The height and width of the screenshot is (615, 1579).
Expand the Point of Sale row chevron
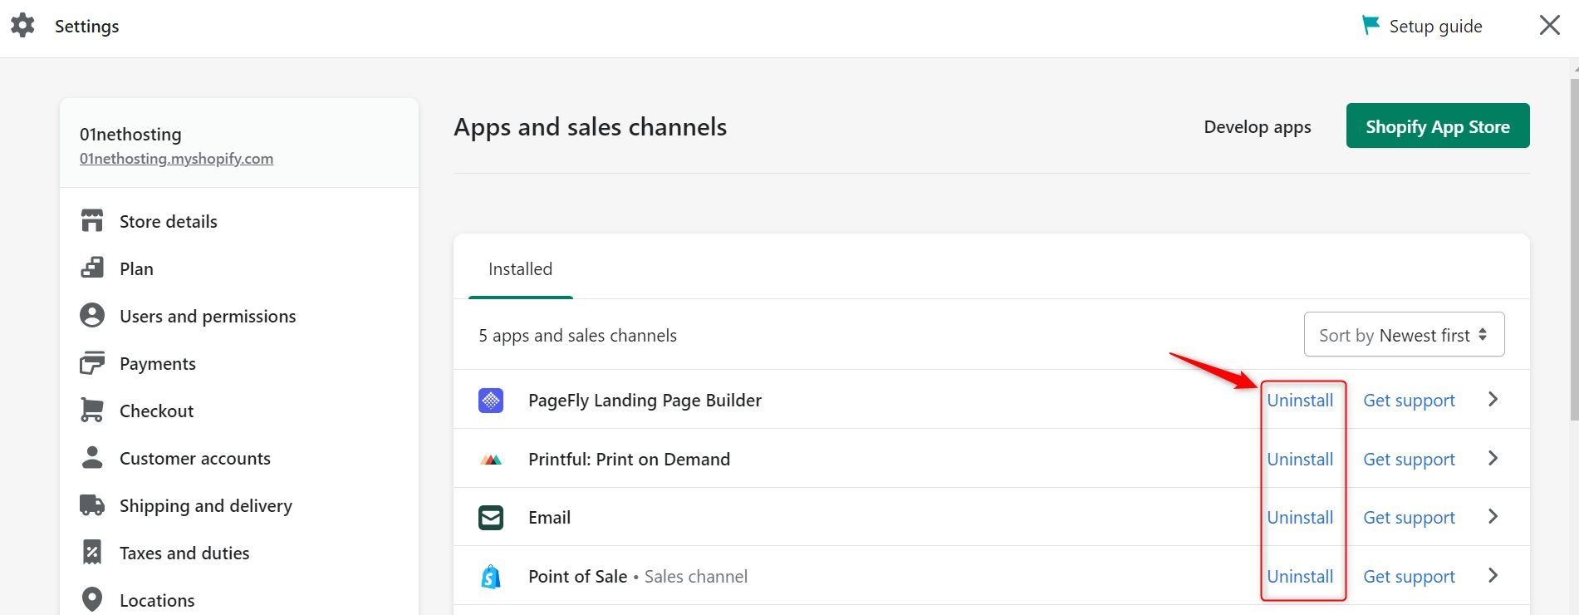(1493, 576)
